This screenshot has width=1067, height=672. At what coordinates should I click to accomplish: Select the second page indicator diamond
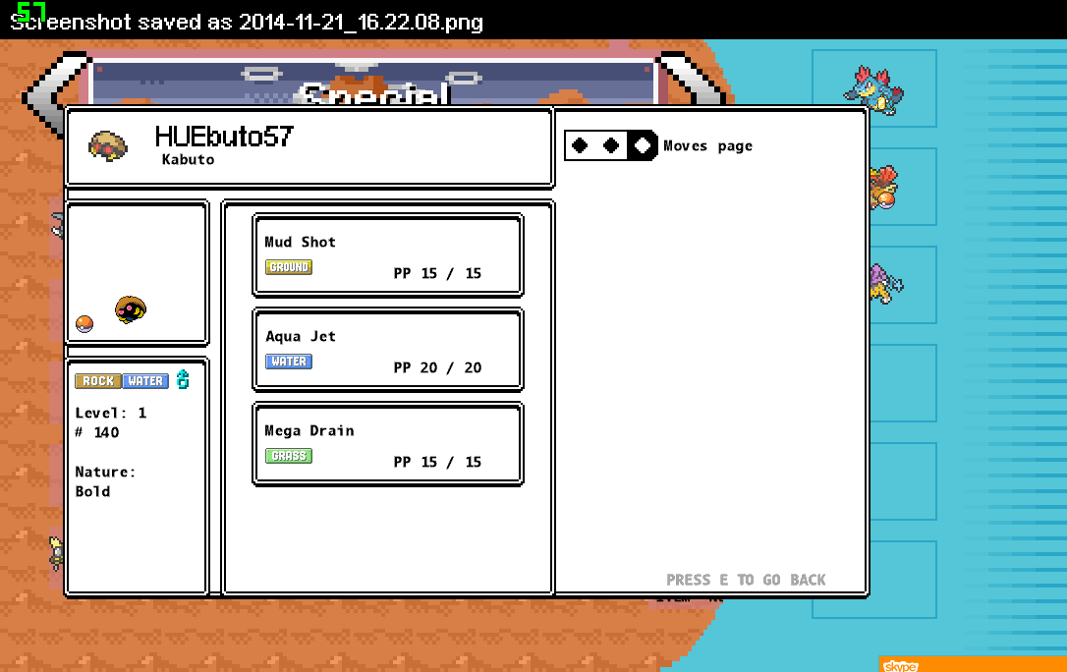pyautogui.click(x=611, y=145)
